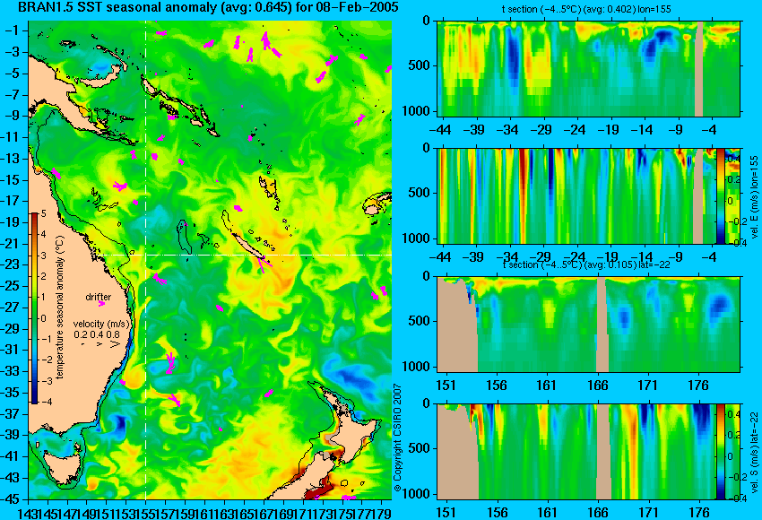Open the temperature section plot at lon=155

pyautogui.click(x=588, y=68)
